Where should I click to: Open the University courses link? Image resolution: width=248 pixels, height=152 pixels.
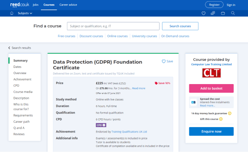(144, 36)
